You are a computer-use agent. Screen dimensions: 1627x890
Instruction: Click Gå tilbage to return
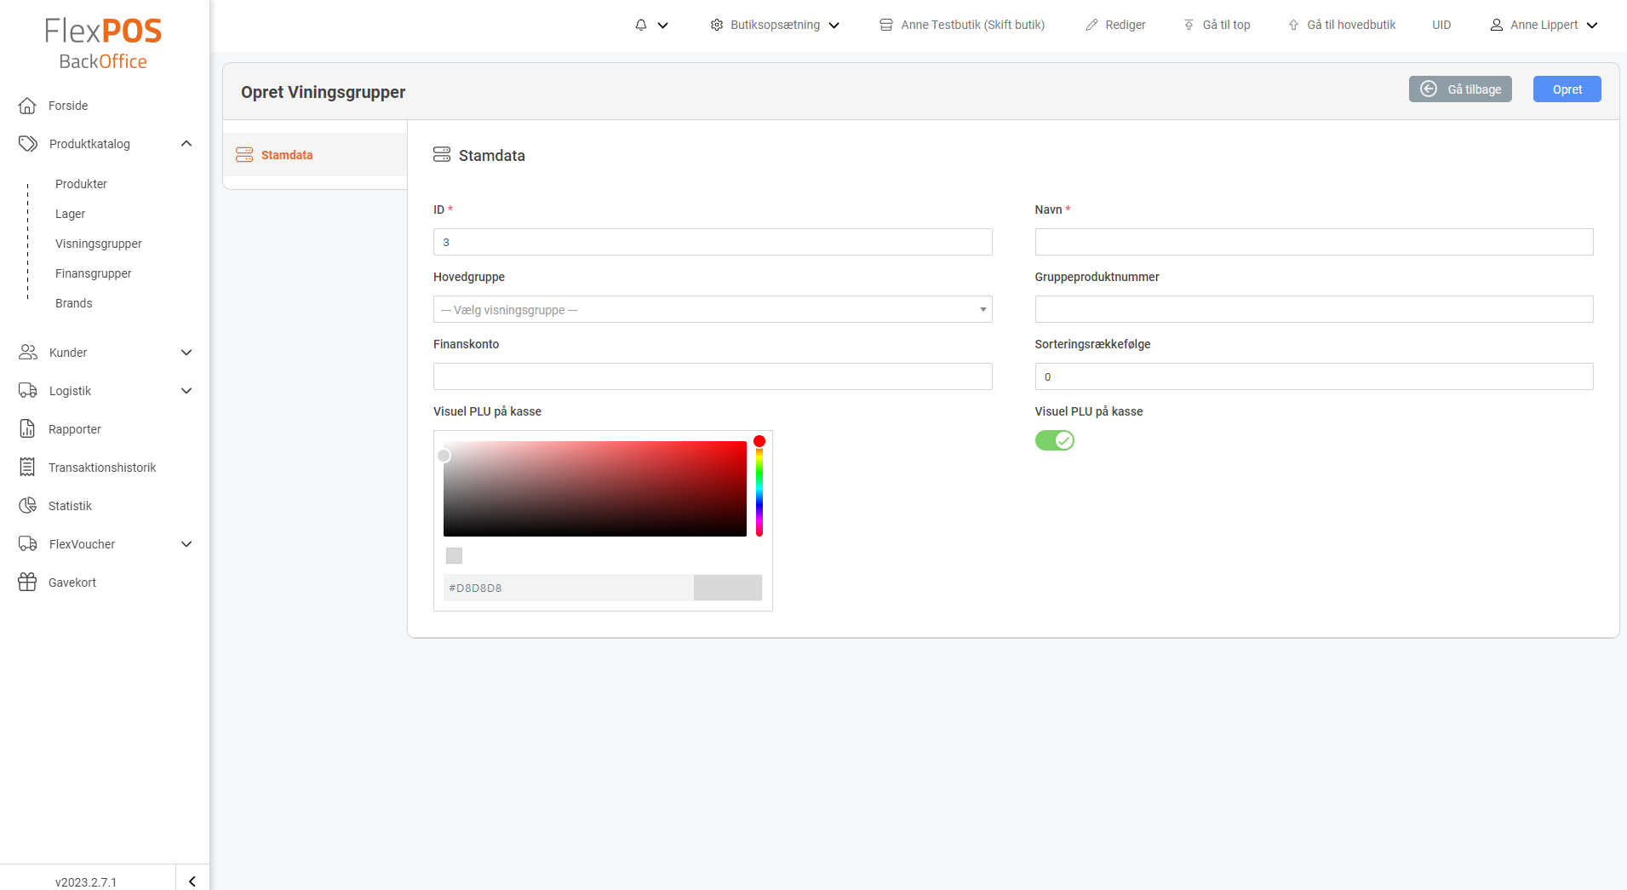pos(1461,89)
